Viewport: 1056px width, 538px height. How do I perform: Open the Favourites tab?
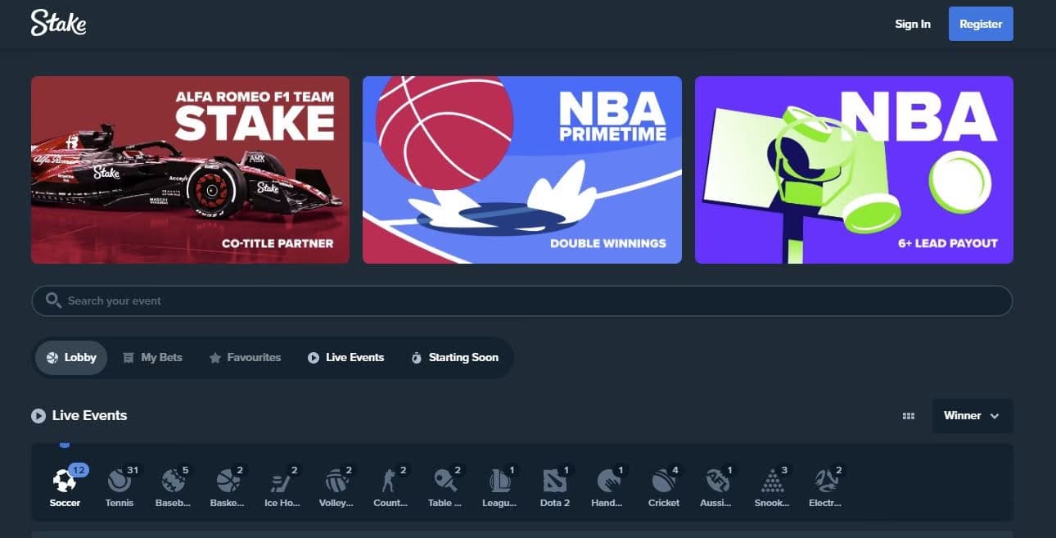click(245, 358)
